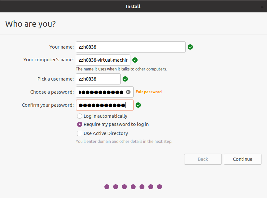The width and height of the screenshot is (267, 198).
Task: Select Require my password to log in
Action: (x=80, y=124)
